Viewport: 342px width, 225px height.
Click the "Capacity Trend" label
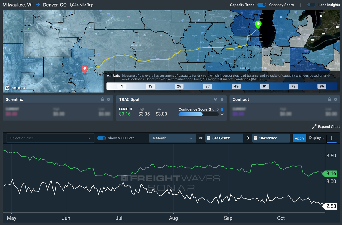(242, 5)
